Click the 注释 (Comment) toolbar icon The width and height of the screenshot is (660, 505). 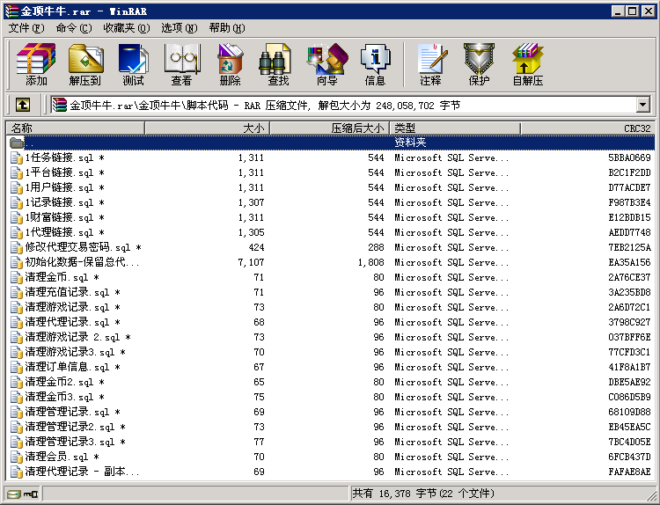(430, 64)
